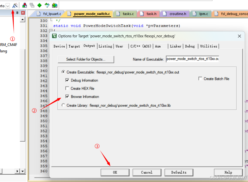248x182 pixels.
Task: Open fsl_debug_console editor tab
Action: (x=231, y=14)
